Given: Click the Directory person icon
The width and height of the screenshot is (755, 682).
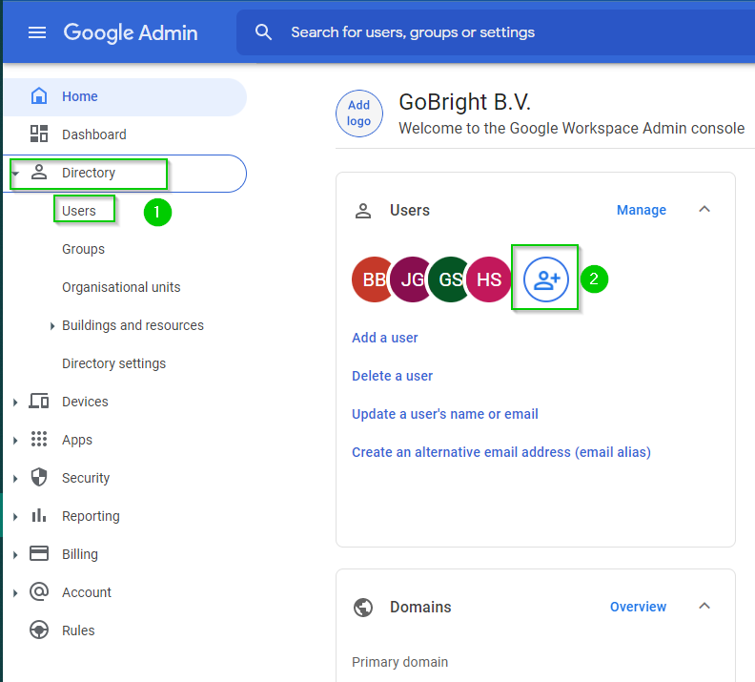Looking at the screenshot, I should coord(39,172).
